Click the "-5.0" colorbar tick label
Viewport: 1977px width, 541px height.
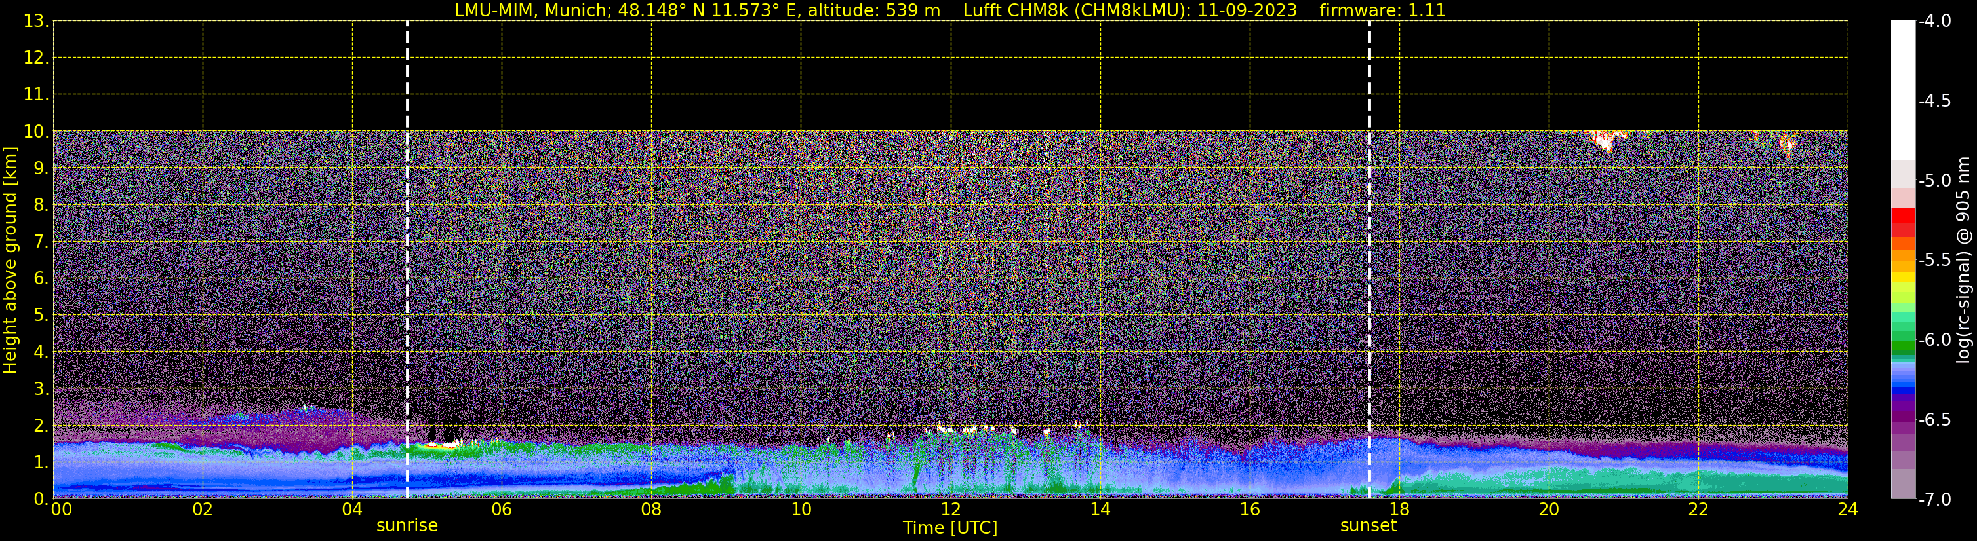pos(1935,181)
